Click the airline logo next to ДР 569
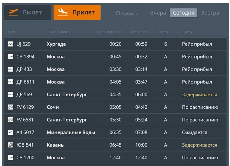 [11, 95]
